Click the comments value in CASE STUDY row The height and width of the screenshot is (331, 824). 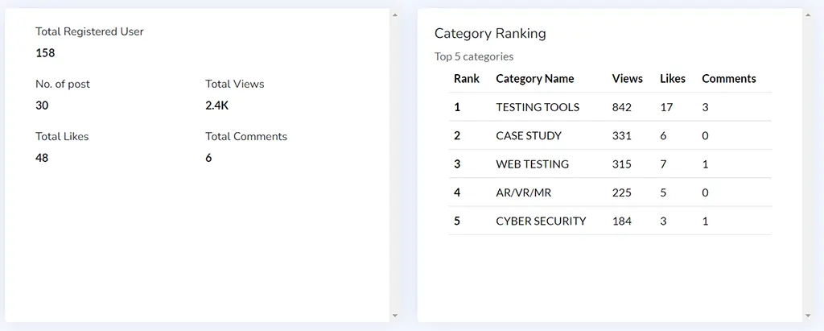click(x=705, y=135)
